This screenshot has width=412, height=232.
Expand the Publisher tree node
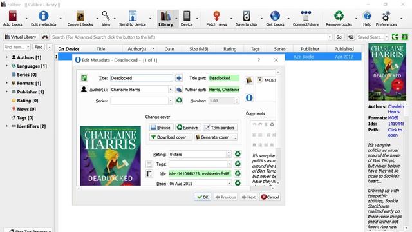[7, 92]
